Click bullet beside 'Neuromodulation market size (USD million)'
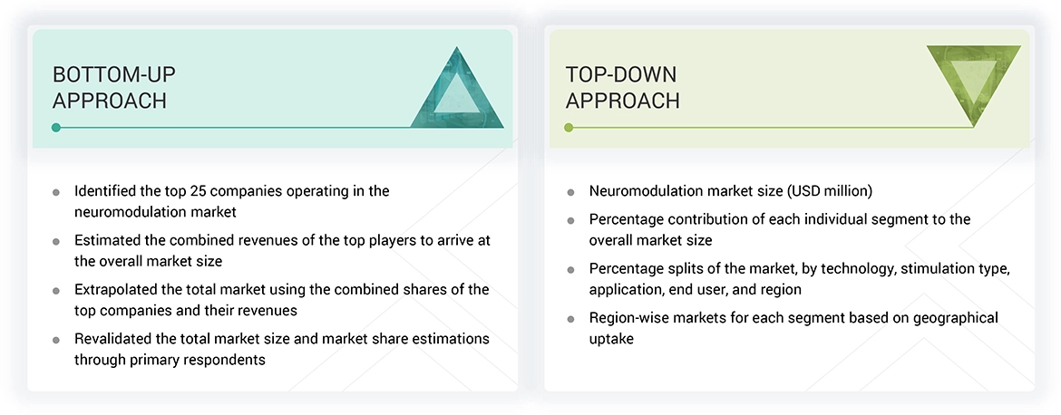Image resolution: width=1061 pixels, height=415 pixels. (x=570, y=192)
